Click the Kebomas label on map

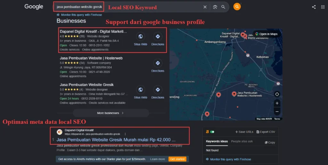263,57
